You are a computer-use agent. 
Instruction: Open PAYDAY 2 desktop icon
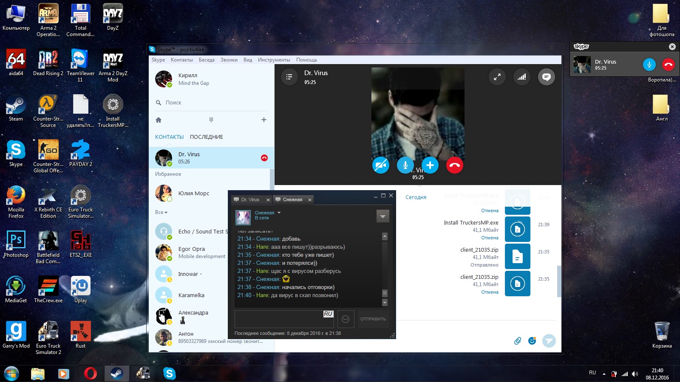pyautogui.click(x=80, y=153)
